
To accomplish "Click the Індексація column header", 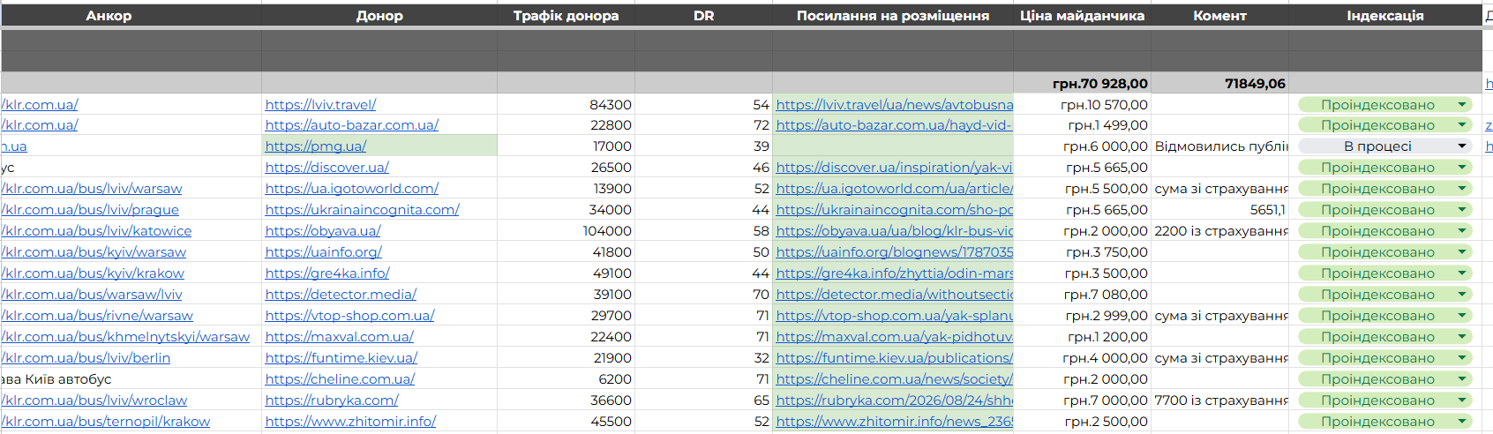I will pyautogui.click(x=1384, y=15).
